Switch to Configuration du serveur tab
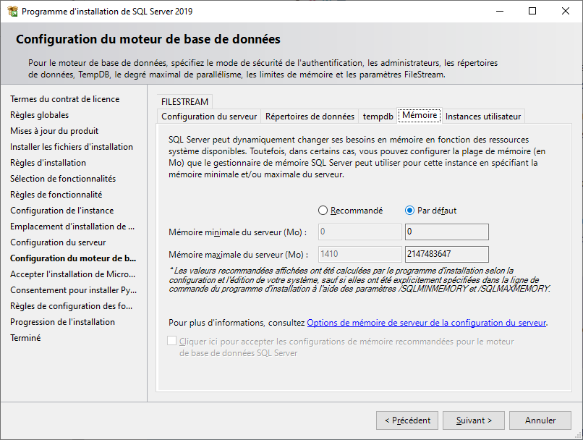Viewport: 583px width, 440px height. (x=209, y=117)
